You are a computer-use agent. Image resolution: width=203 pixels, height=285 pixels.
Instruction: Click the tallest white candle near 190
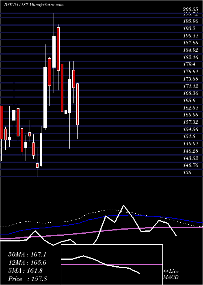(x=54, y=52)
